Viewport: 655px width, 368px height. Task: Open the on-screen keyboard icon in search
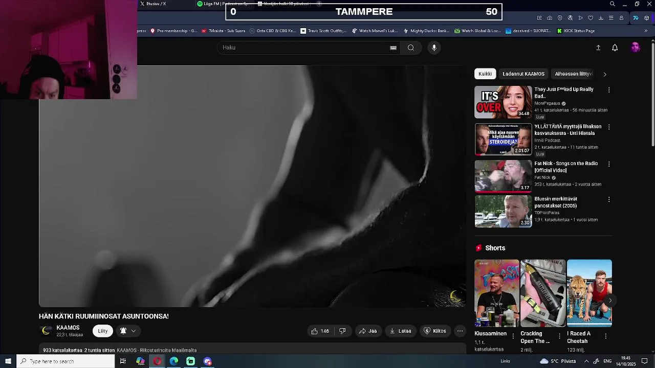[393, 48]
